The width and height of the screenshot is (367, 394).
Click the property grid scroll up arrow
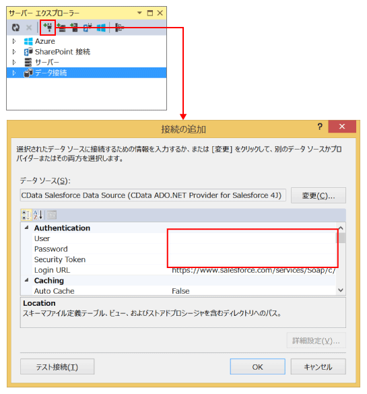tap(341, 228)
